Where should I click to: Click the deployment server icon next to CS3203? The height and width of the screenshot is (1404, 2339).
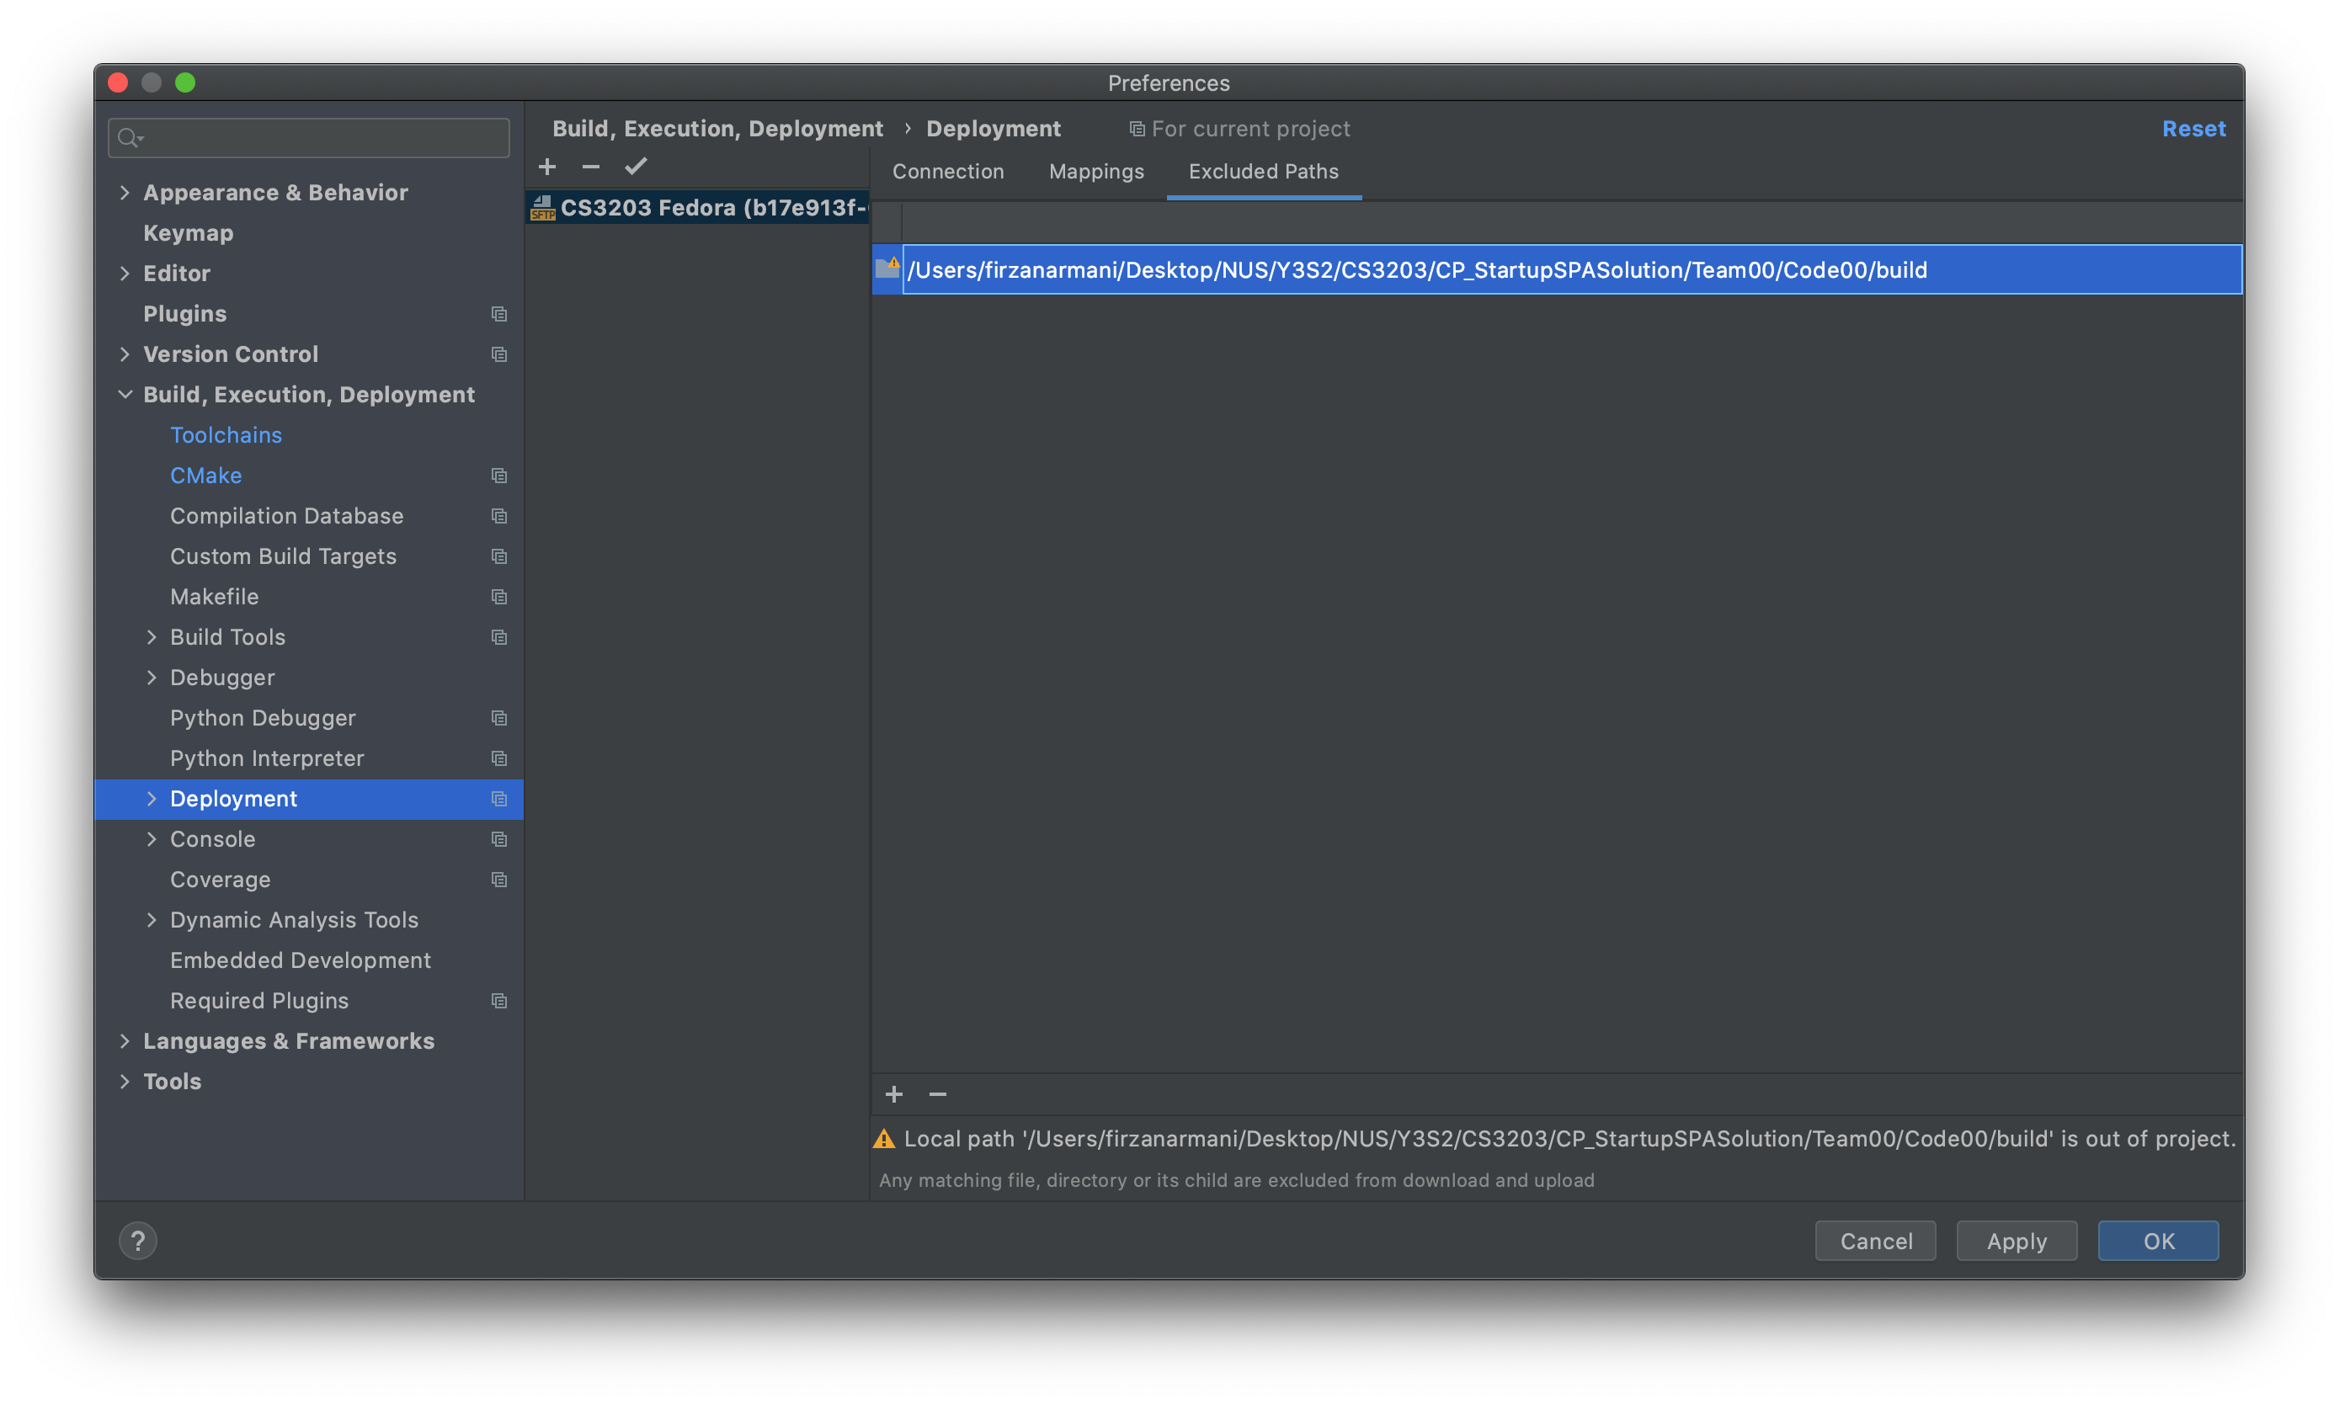(543, 204)
